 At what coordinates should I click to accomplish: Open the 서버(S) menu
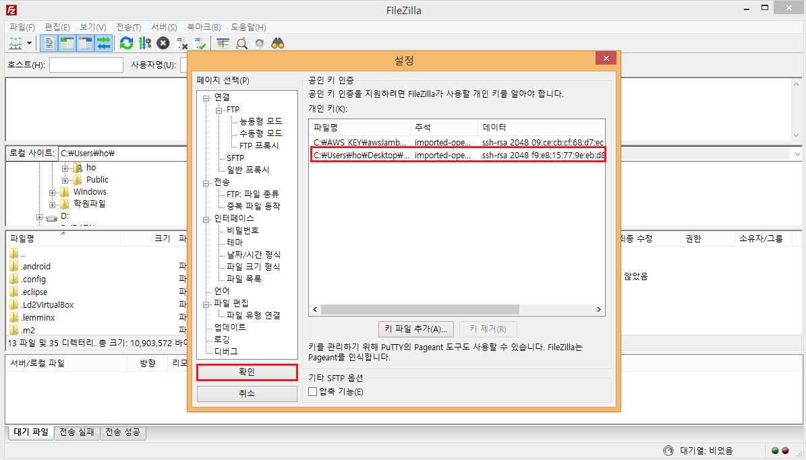[x=164, y=27]
